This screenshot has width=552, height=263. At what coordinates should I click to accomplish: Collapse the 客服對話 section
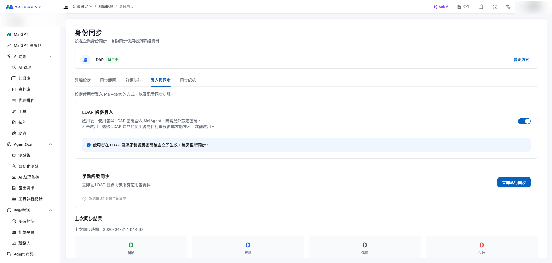click(51, 210)
